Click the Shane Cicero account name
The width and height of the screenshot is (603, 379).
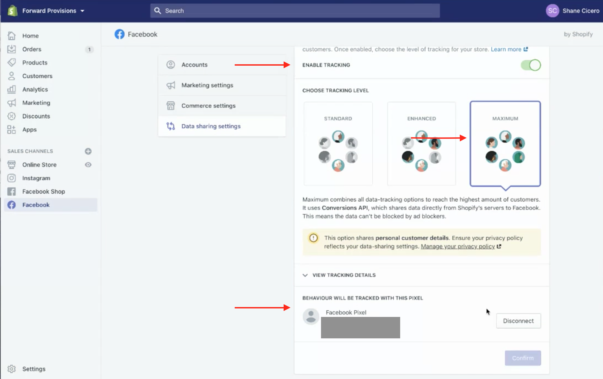click(581, 11)
